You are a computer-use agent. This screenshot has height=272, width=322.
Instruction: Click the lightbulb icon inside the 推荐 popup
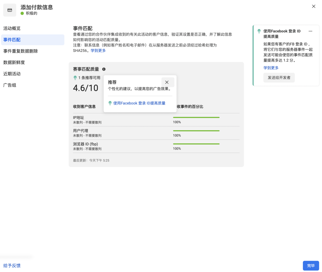coord(110,103)
